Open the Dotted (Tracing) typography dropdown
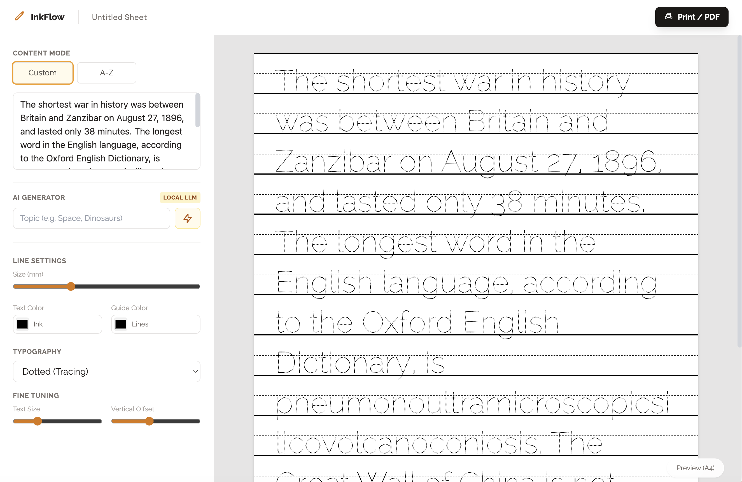 pos(106,371)
